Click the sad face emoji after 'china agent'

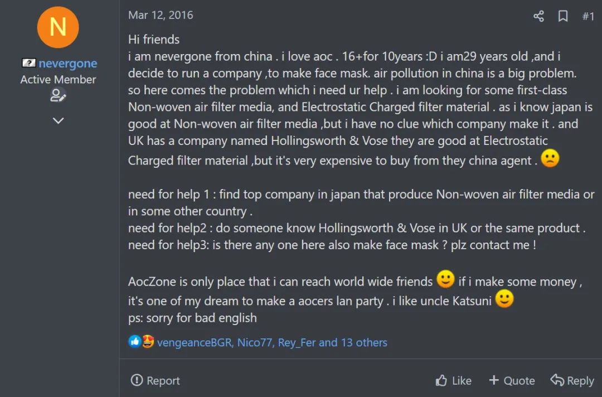click(x=550, y=159)
